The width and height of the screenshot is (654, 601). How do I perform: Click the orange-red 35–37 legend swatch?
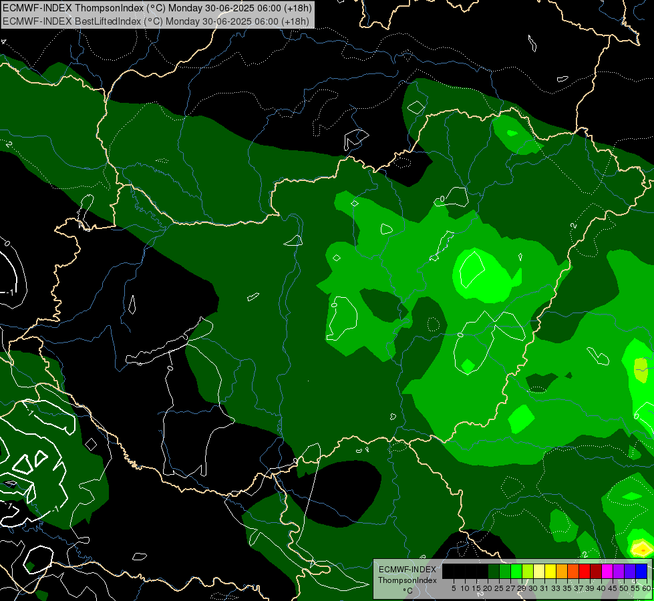pyautogui.click(x=573, y=571)
